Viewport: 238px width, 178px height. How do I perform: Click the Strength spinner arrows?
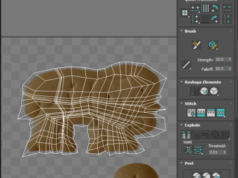coord(230,59)
